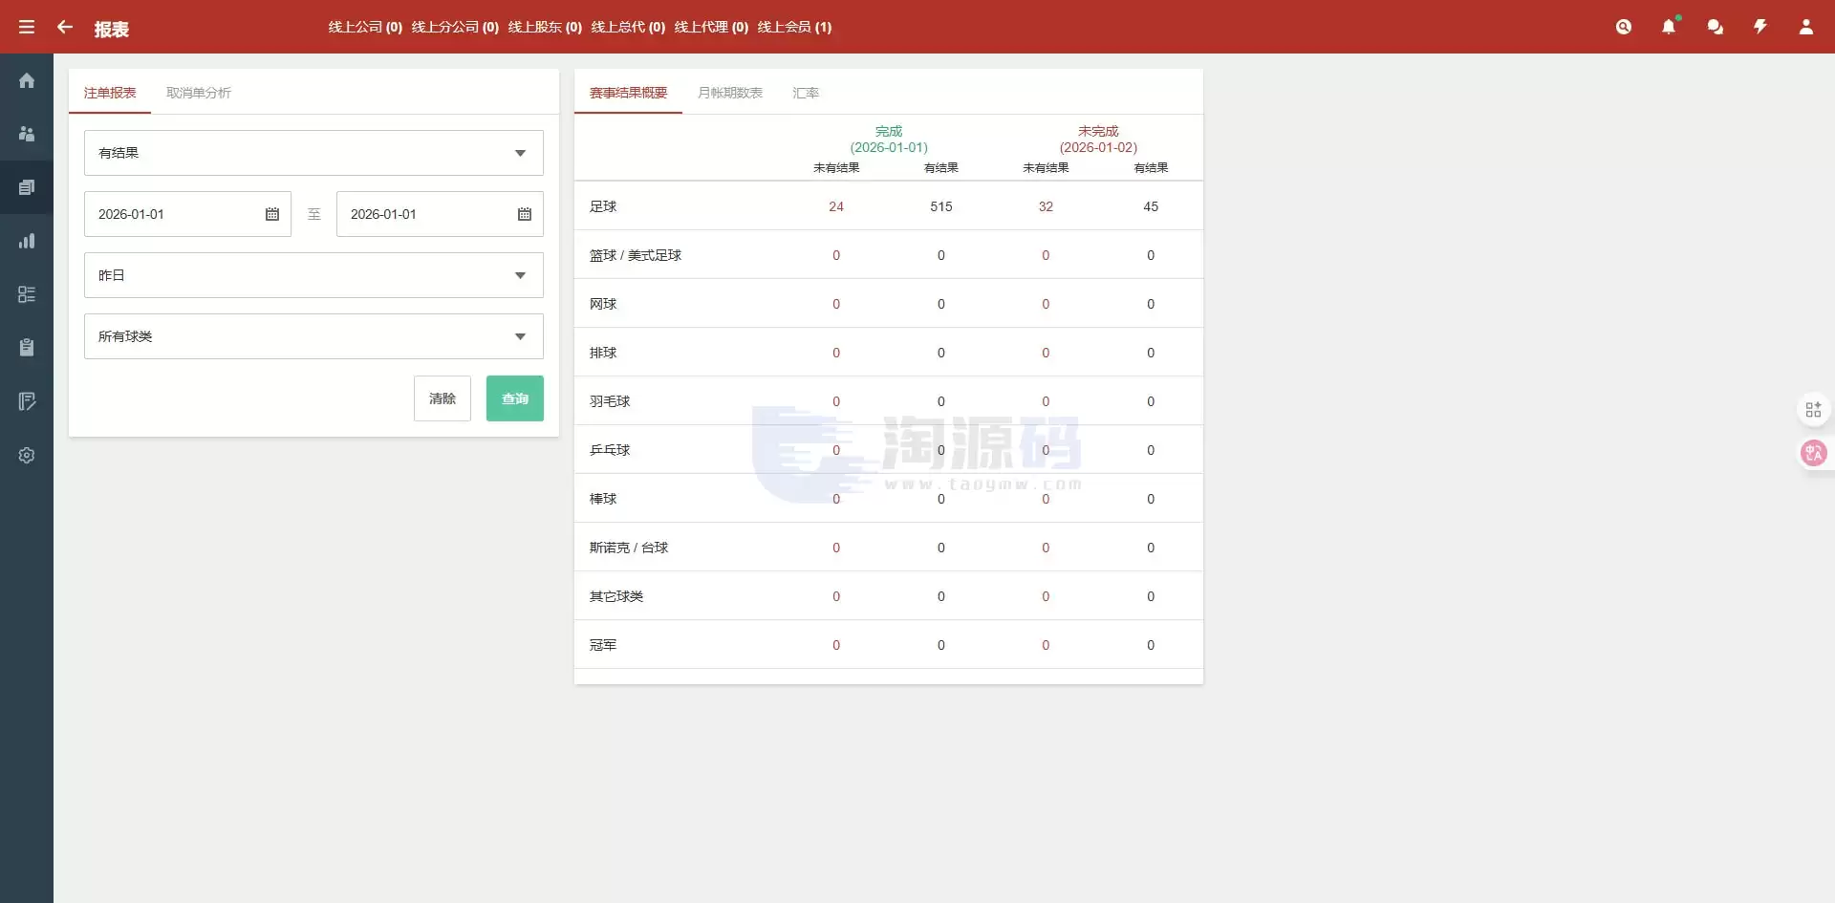Switch to 注单报表 tab
The height and width of the screenshot is (903, 1835).
point(110,93)
